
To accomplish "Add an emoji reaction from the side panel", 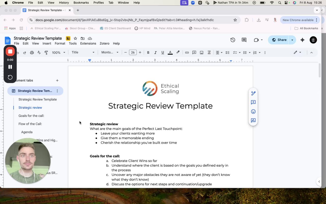I will pyautogui.click(x=253, y=111).
